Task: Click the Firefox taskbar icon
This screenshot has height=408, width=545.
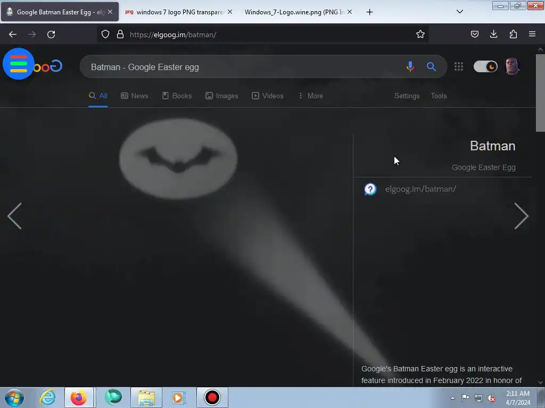Action: (x=79, y=397)
